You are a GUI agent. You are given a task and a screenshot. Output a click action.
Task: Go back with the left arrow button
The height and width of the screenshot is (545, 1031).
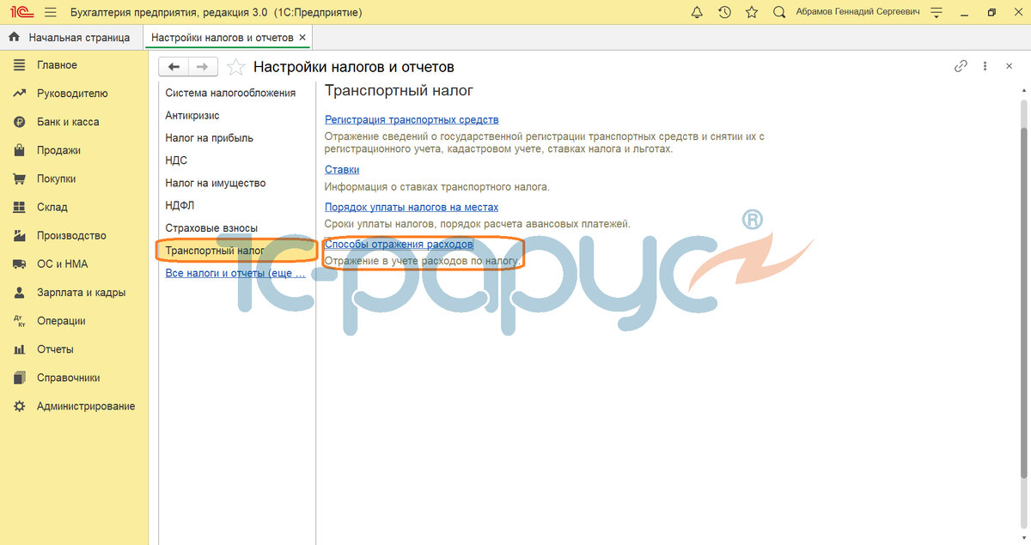point(174,67)
